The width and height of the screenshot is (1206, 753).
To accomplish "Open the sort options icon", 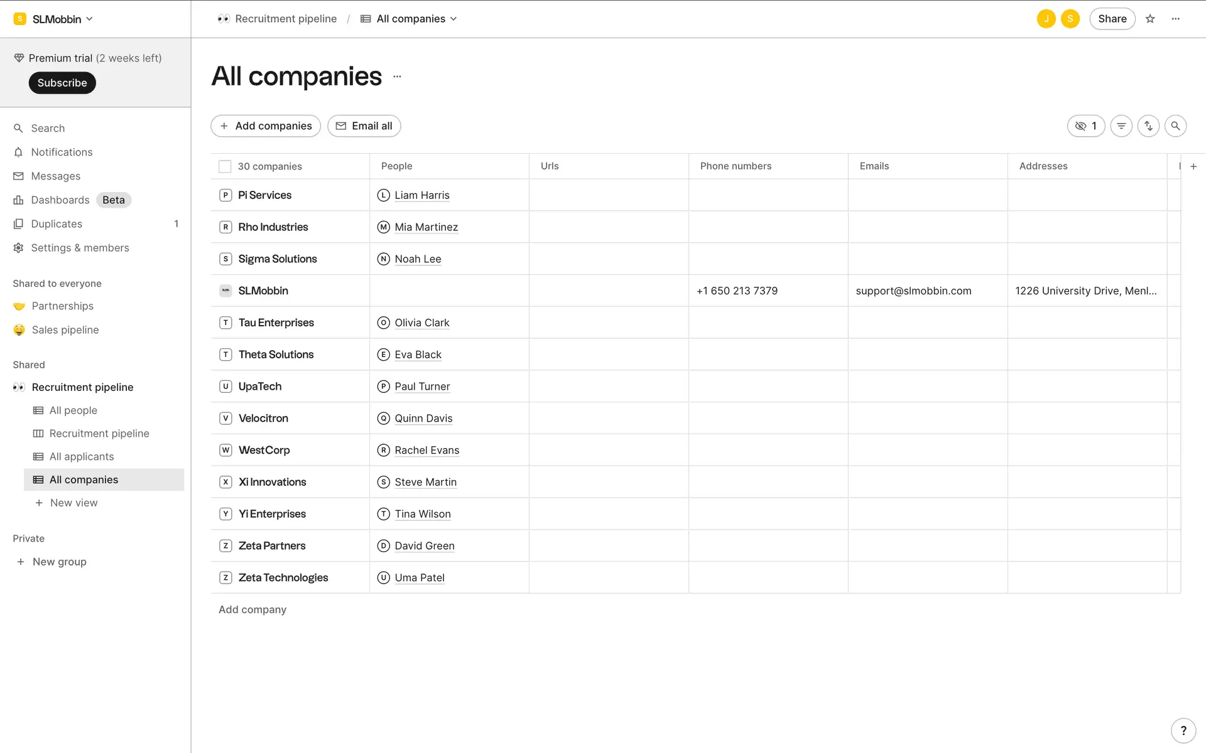I will click(x=1148, y=126).
